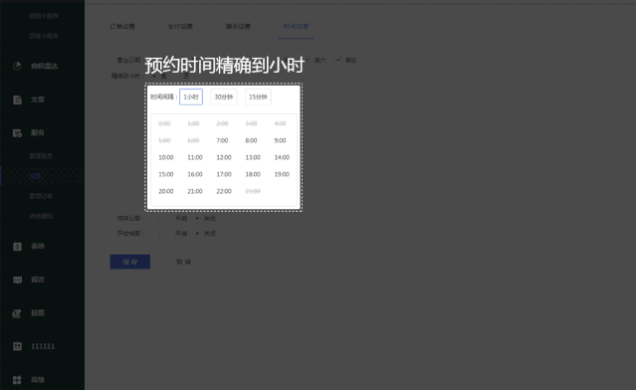Select 开启 radio for 开放档期
This screenshot has height=390, width=636.
[168, 233]
